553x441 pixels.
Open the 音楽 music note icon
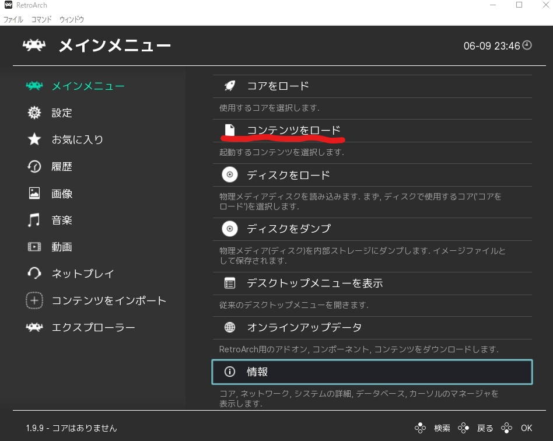[34, 220]
